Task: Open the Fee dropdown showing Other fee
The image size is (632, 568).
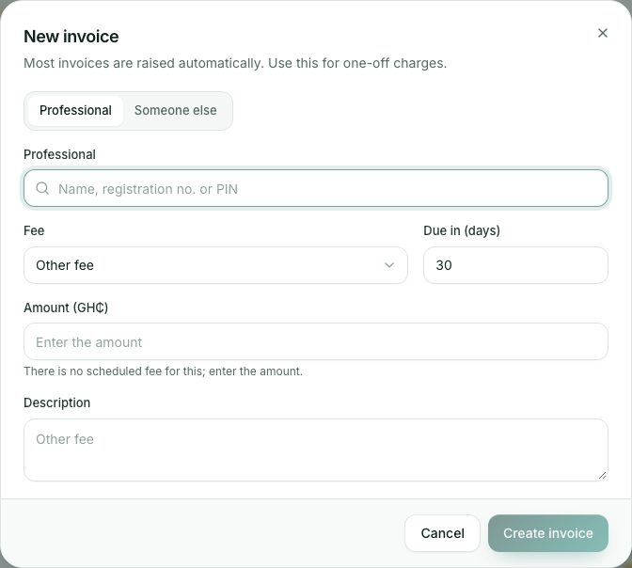Action: (x=215, y=265)
